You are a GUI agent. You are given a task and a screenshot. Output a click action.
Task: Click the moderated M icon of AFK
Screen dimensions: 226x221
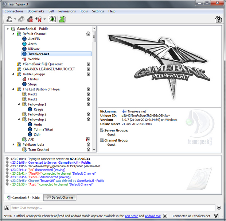click(x=88, y=140)
